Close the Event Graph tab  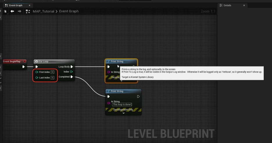[x=29, y=5]
